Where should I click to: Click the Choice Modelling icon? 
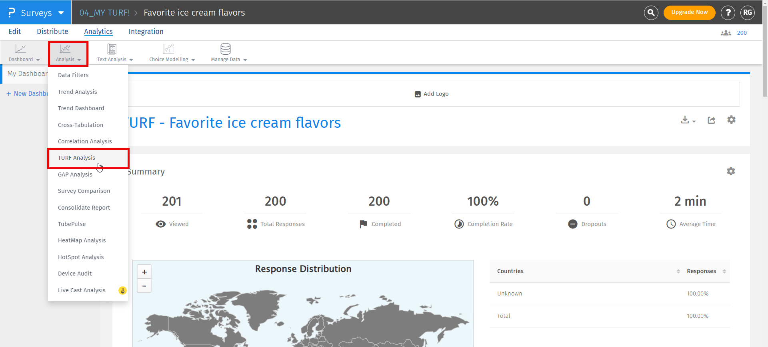pyautogui.click(x=169, y=49)
